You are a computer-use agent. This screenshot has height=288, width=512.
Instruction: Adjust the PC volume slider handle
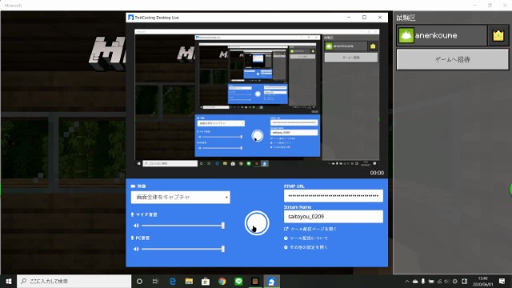coord(223,249)
